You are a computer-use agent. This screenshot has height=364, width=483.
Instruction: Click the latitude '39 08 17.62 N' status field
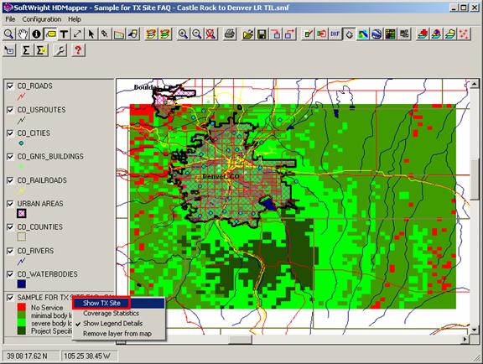pos(31,356)
